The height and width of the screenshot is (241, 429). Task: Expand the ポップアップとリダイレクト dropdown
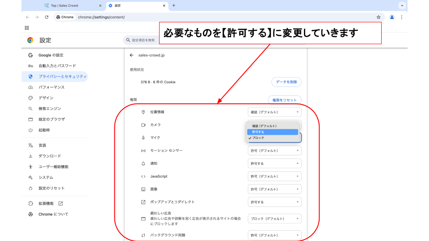point(274,202)
